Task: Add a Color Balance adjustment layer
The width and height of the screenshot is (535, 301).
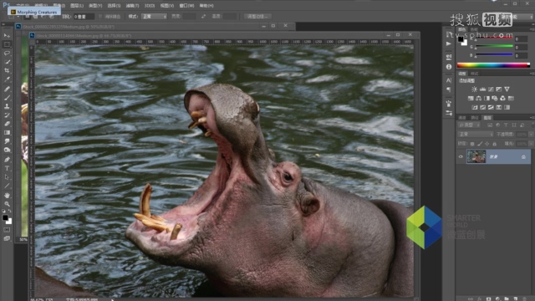Action: [x=479, y=99]
